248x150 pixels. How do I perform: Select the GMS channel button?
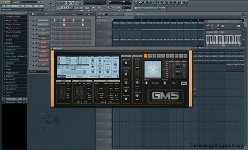(x=43, y=38)
